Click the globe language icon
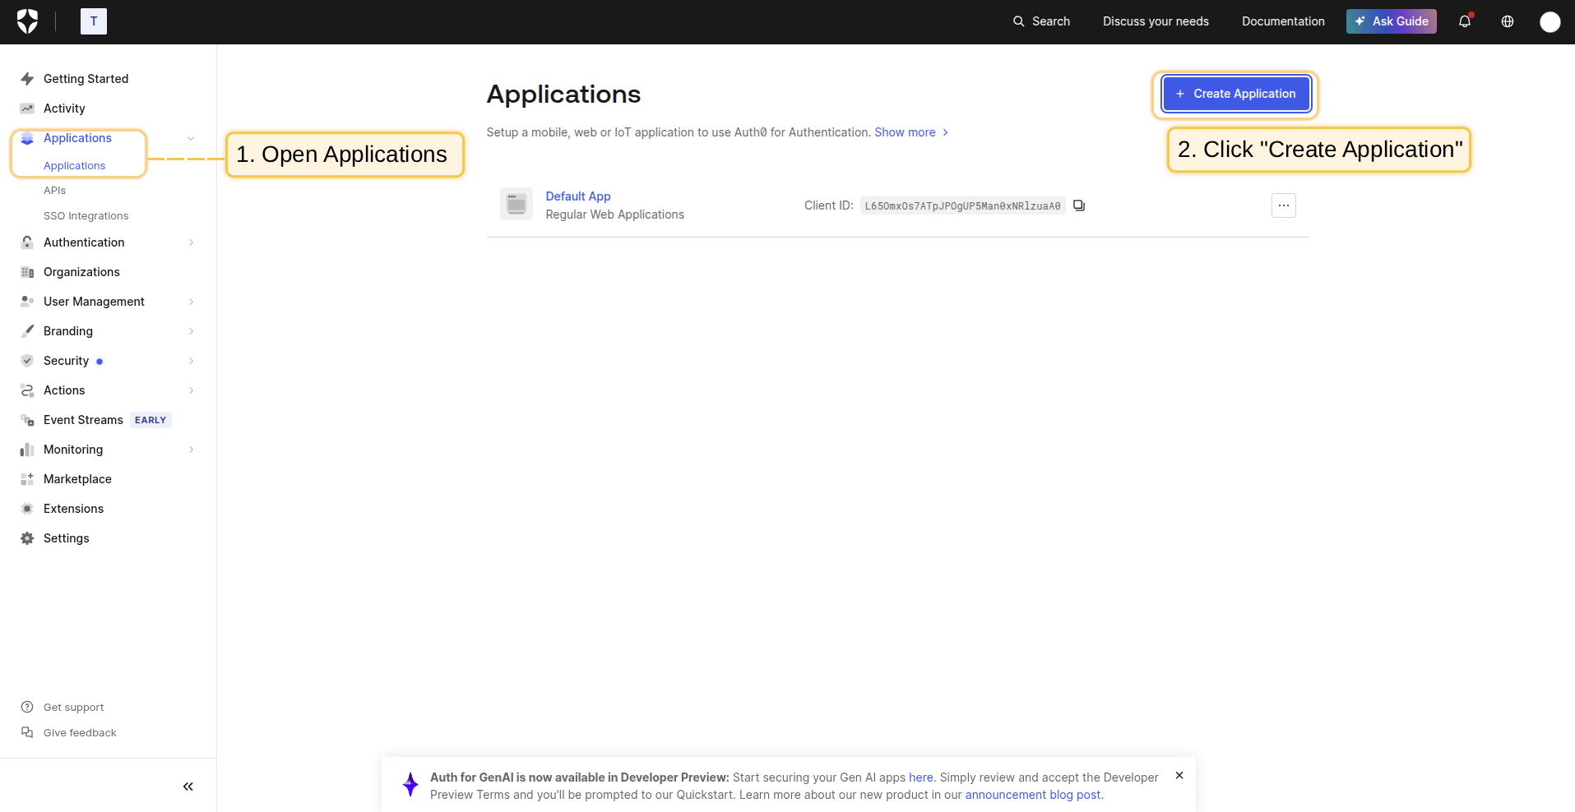The width and height of the screenshot is (1575, 812). coord(1507,21)
